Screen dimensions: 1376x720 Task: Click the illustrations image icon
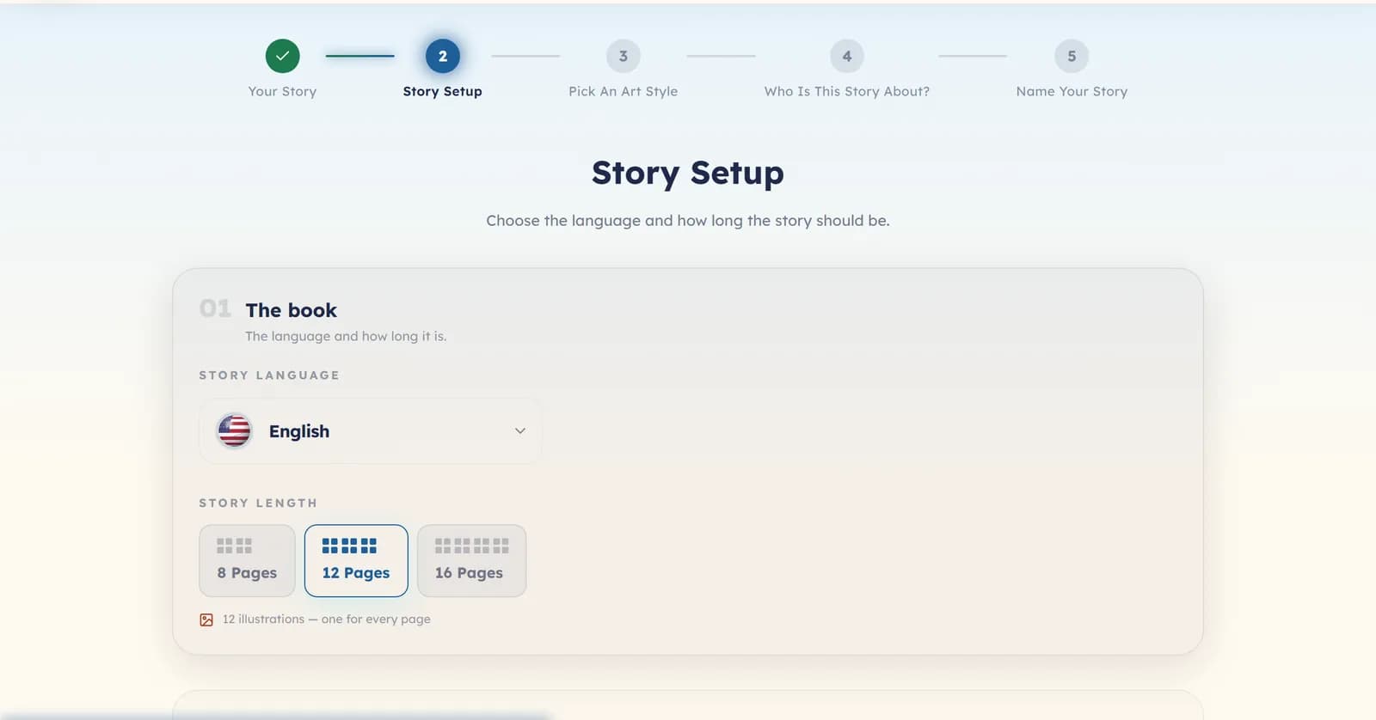click(206, 619)
